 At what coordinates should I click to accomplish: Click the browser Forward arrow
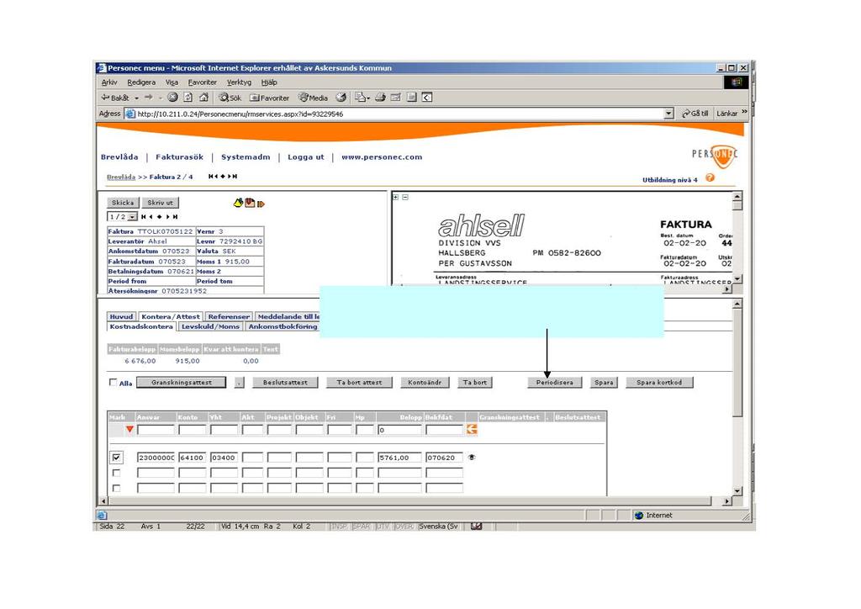(148, 98)
